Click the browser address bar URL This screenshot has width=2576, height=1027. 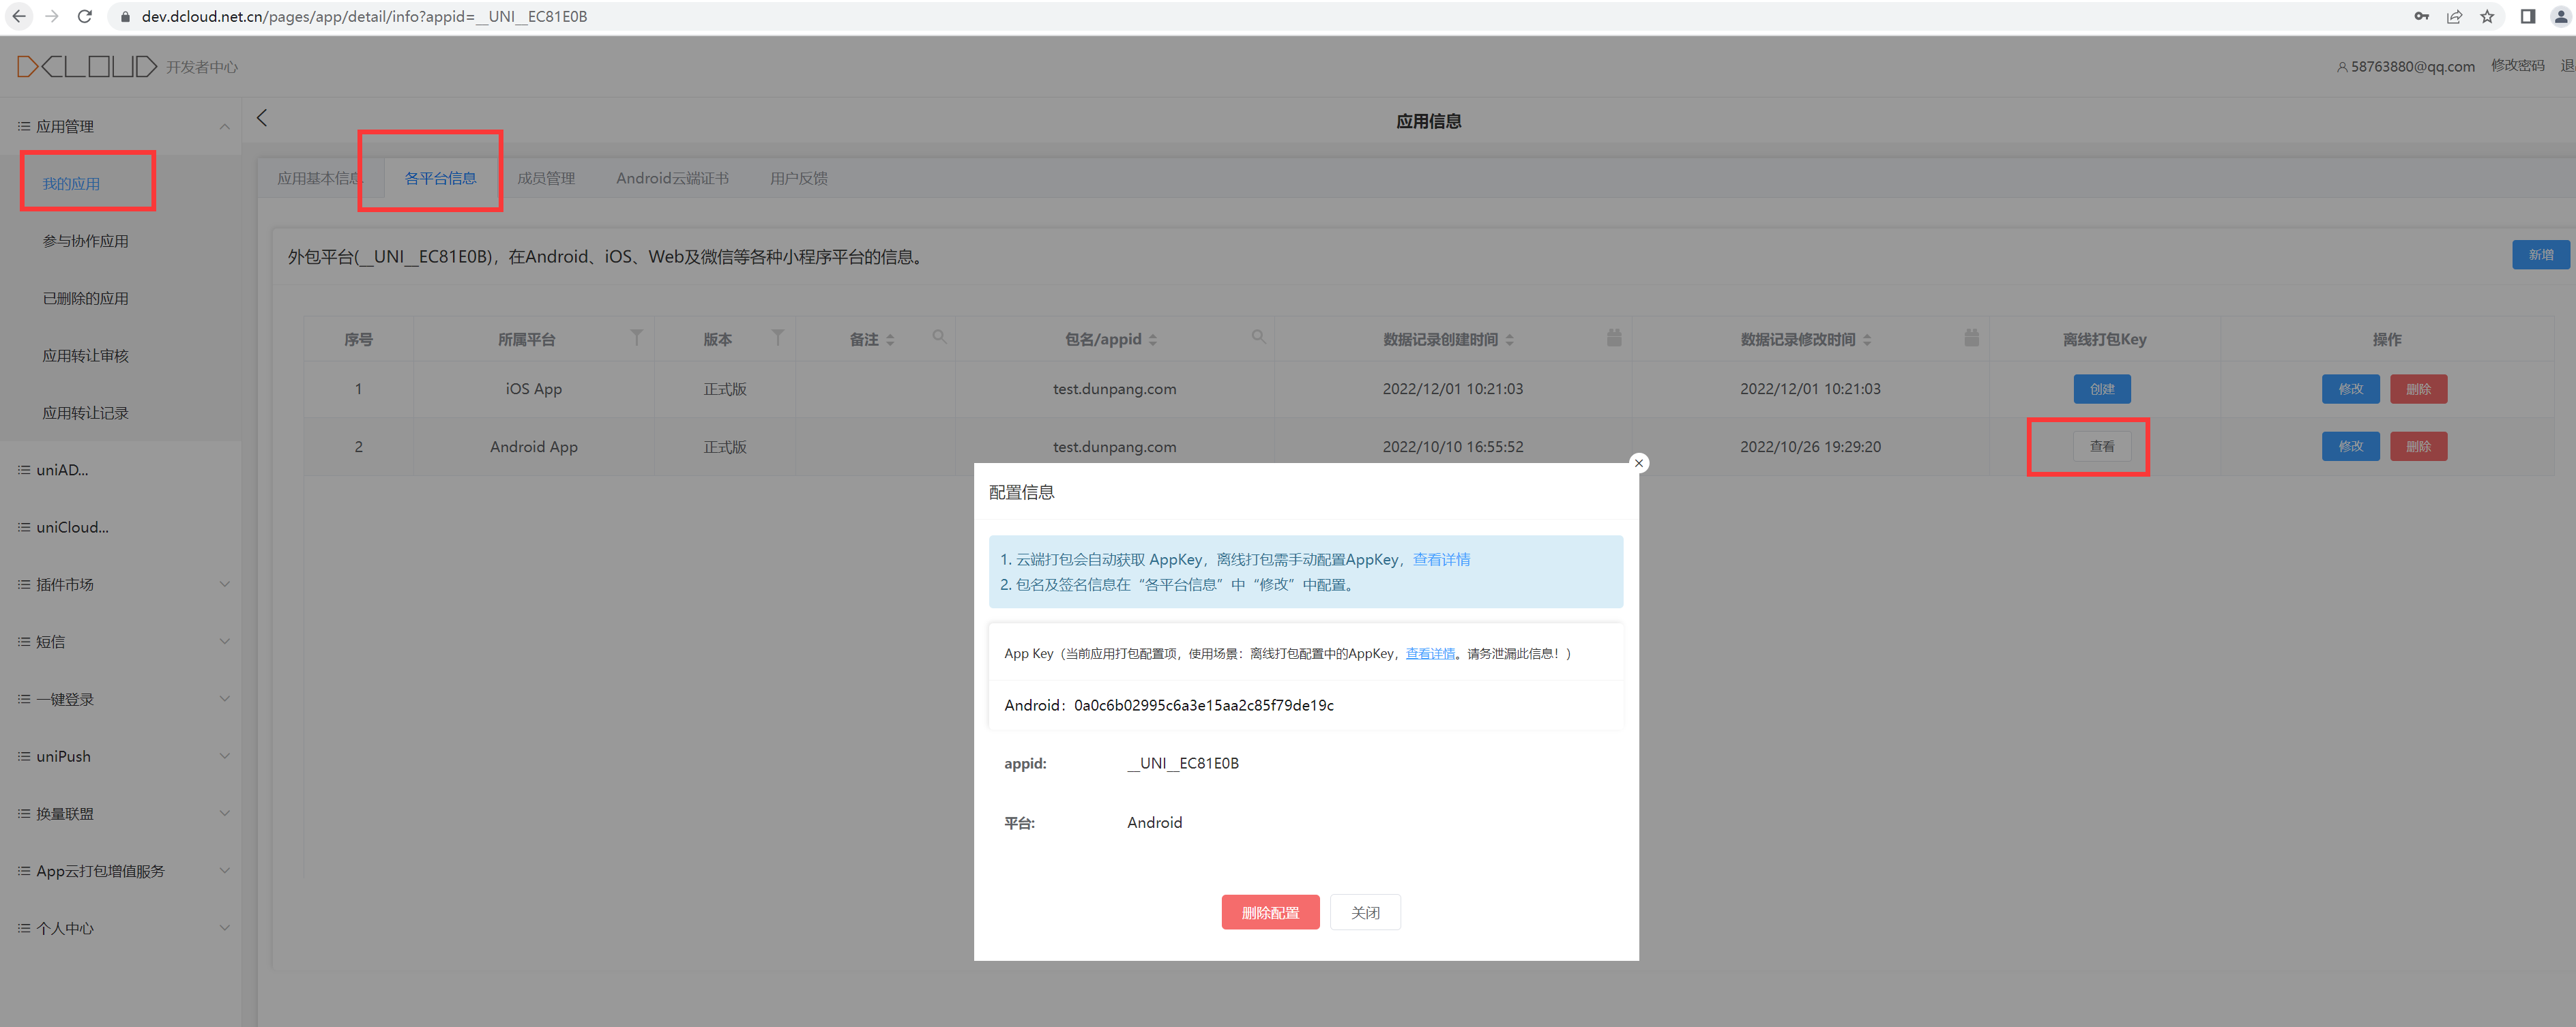tap(364, 16)
